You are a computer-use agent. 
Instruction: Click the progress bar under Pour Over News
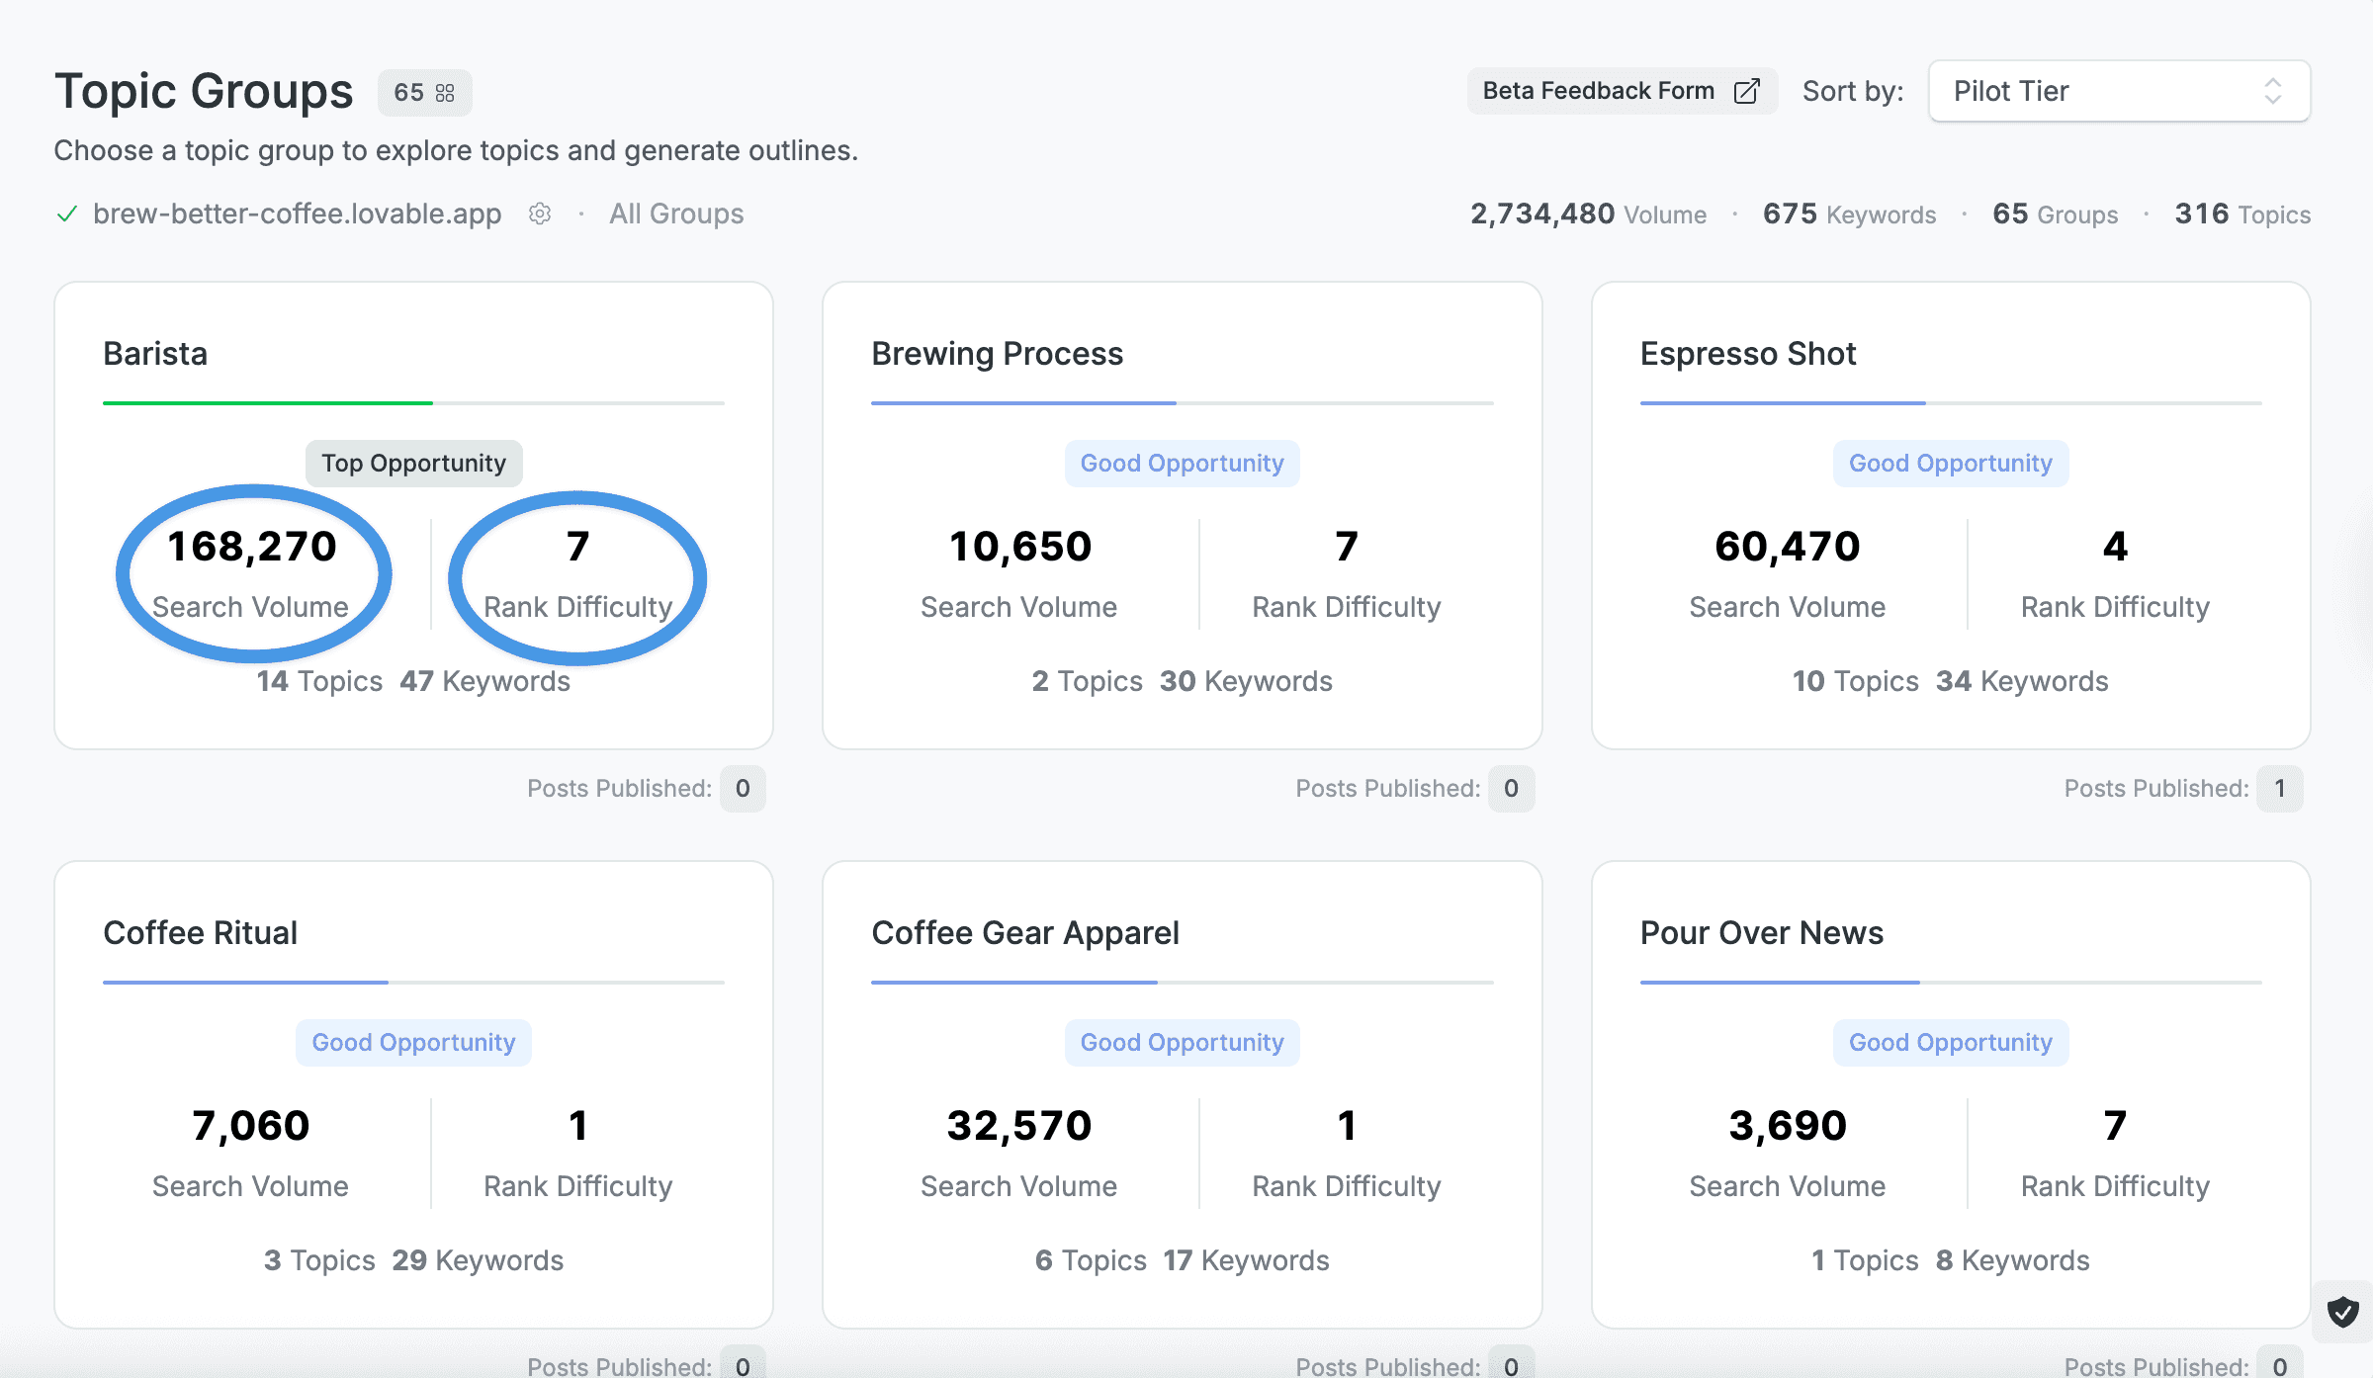(x=1951, y=983)
